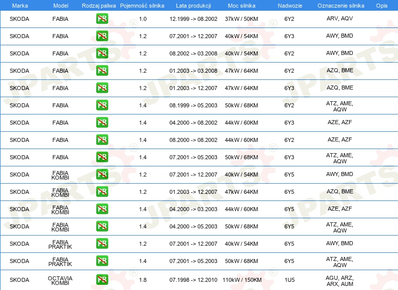398x290 pixels.
Task: Click the ARV, AQV engine code cell
Action: (339, 18)
